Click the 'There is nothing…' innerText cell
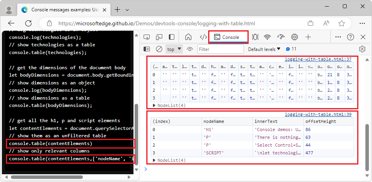Image resolution: width=372 pixels, height=182 pixels. tap(278, 137)
